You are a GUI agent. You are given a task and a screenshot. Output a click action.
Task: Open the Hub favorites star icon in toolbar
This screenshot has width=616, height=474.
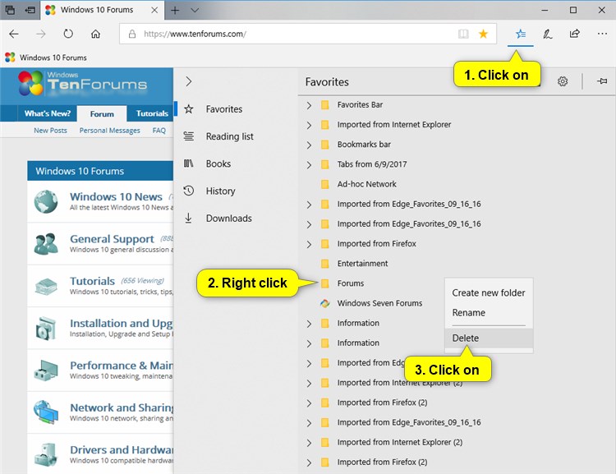521,34
